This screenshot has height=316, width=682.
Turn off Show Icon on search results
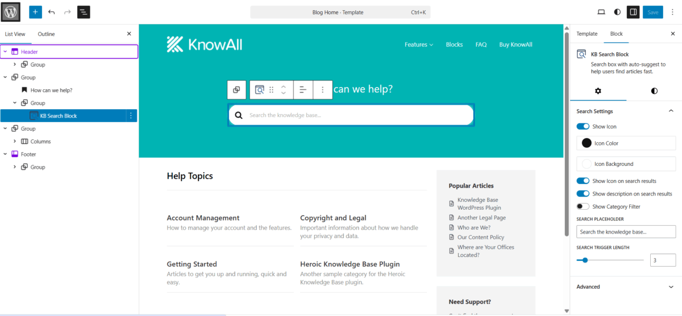click(583, 181)
